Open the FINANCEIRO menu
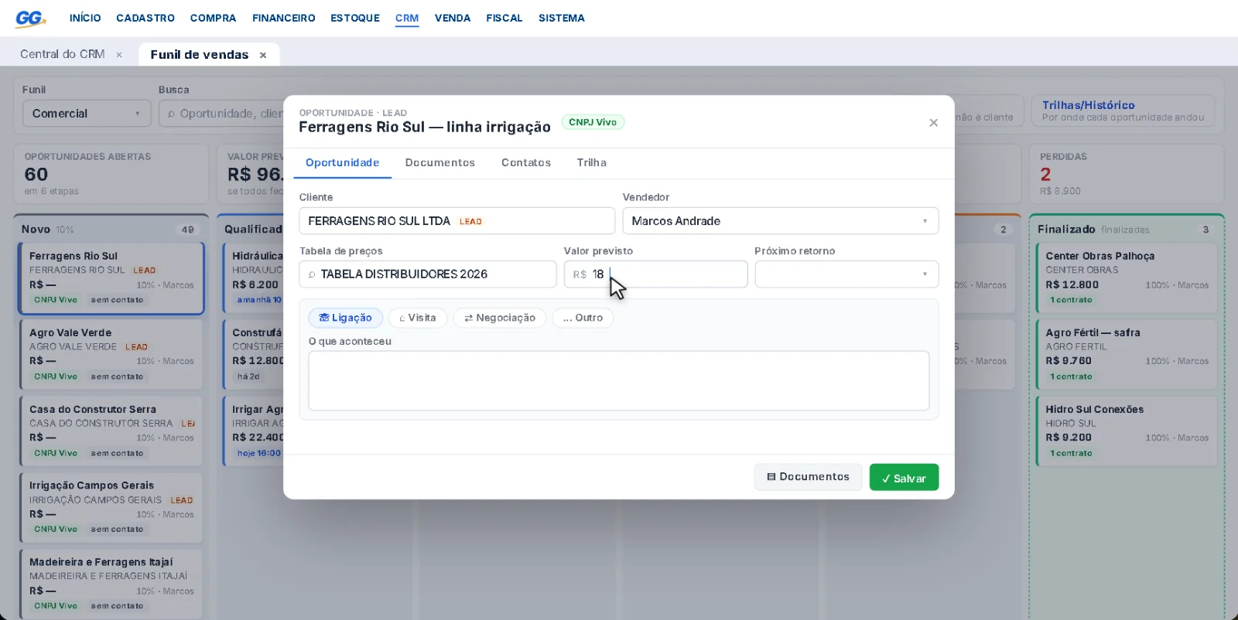Viewport: 1238px width, 620px height. pyautogui.click(x=283, y=18)
